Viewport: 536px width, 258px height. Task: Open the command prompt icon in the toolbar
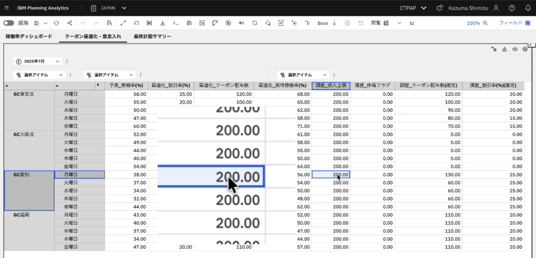point(176,23)
